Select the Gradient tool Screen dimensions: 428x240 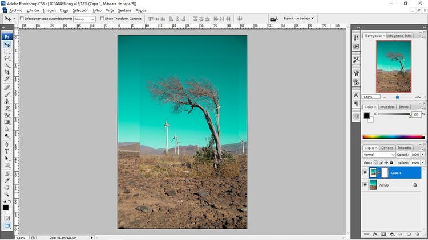(x=7, y=122)
